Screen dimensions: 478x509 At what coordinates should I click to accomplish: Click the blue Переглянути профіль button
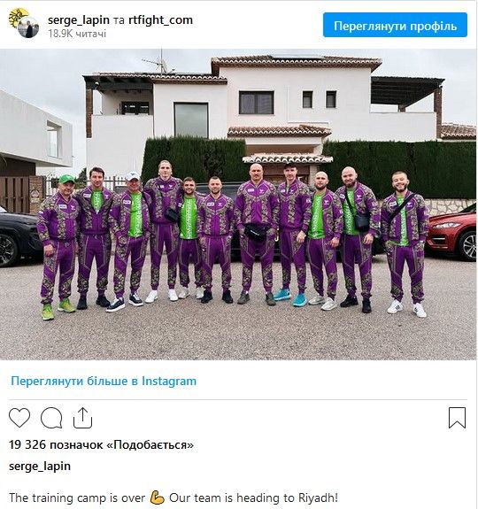(x=395, y=25)
